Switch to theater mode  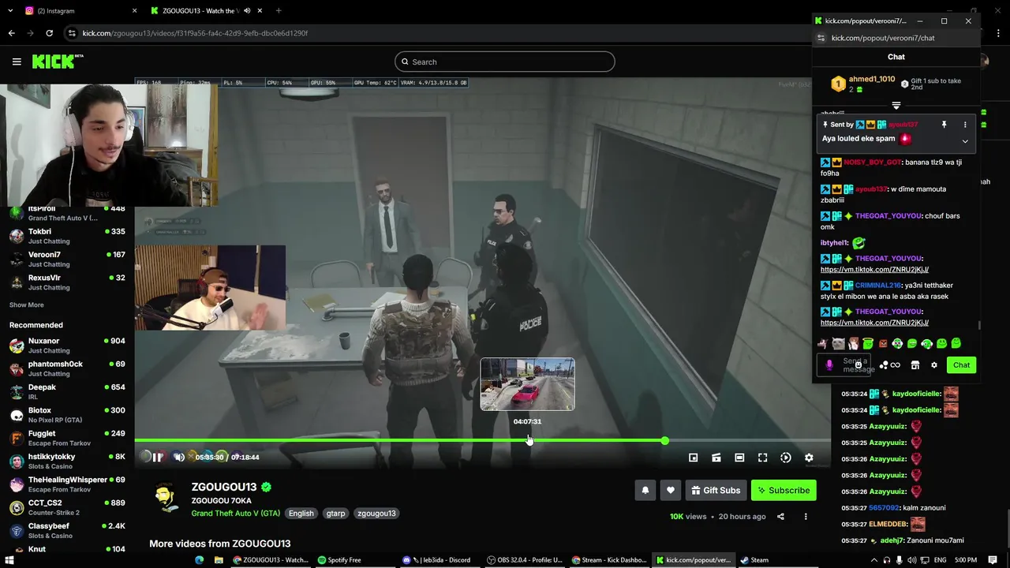click(x=739, y=458)
